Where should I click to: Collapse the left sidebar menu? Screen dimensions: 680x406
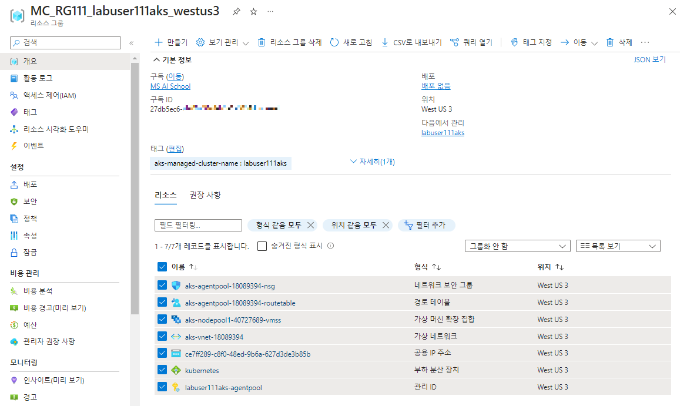pos(132,43)
